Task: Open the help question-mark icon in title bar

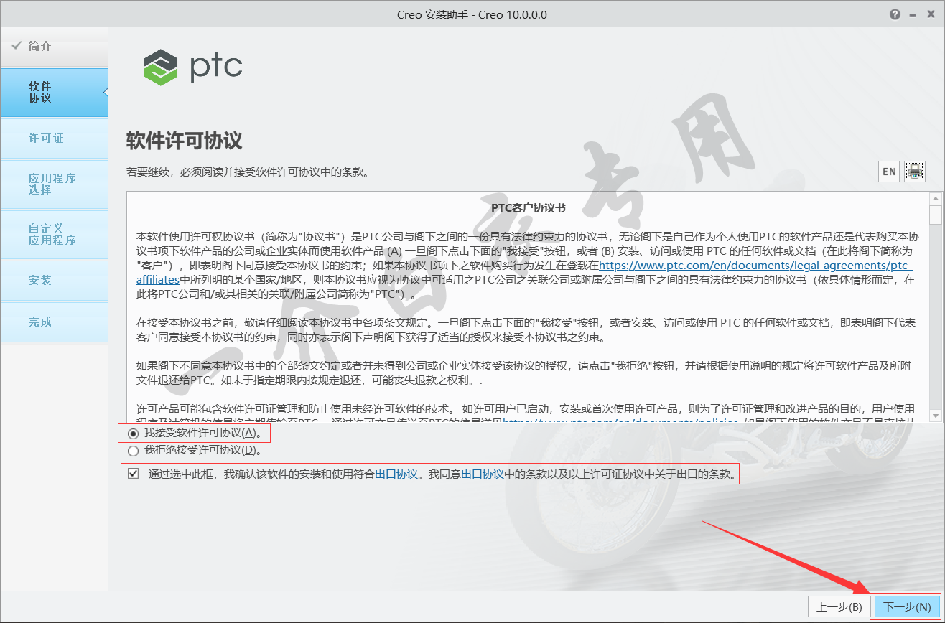Action: [895, 14]
